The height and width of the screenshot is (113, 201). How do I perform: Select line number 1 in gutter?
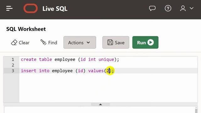click(13, 59)
